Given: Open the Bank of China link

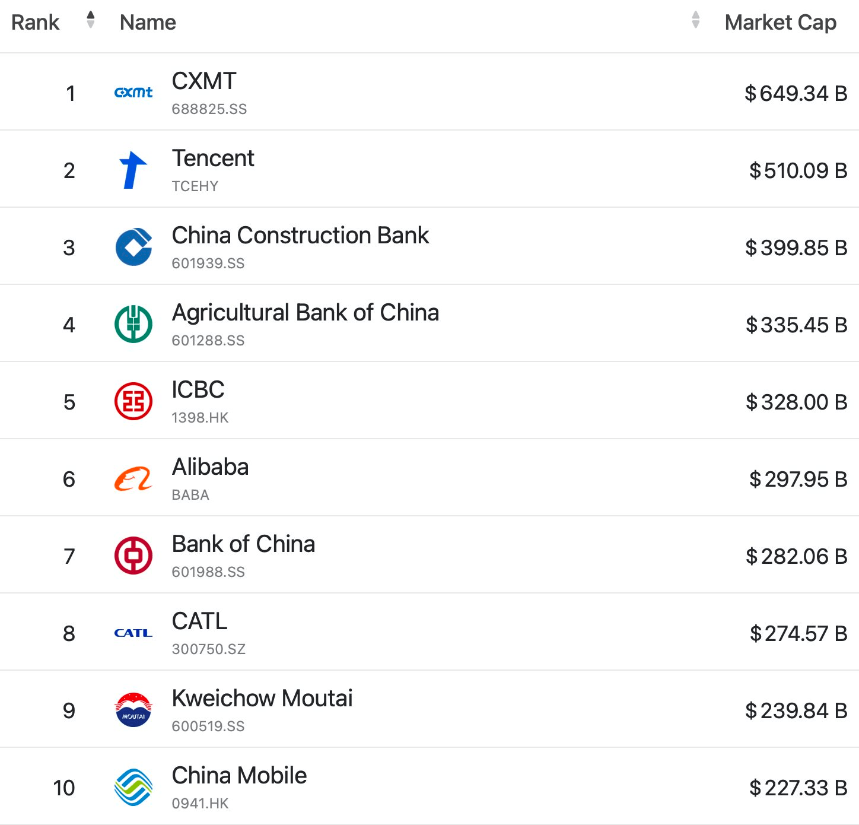Looking at the screenshot, I should pyautogui.click(x=243, y=544).
